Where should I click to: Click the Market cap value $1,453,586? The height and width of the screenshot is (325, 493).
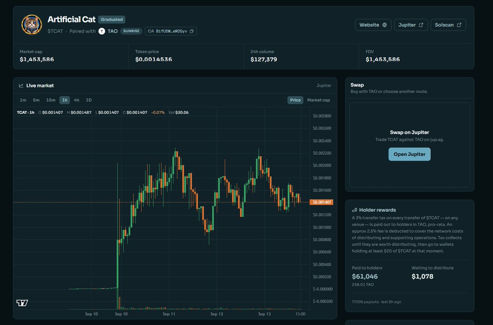point(37,60)
